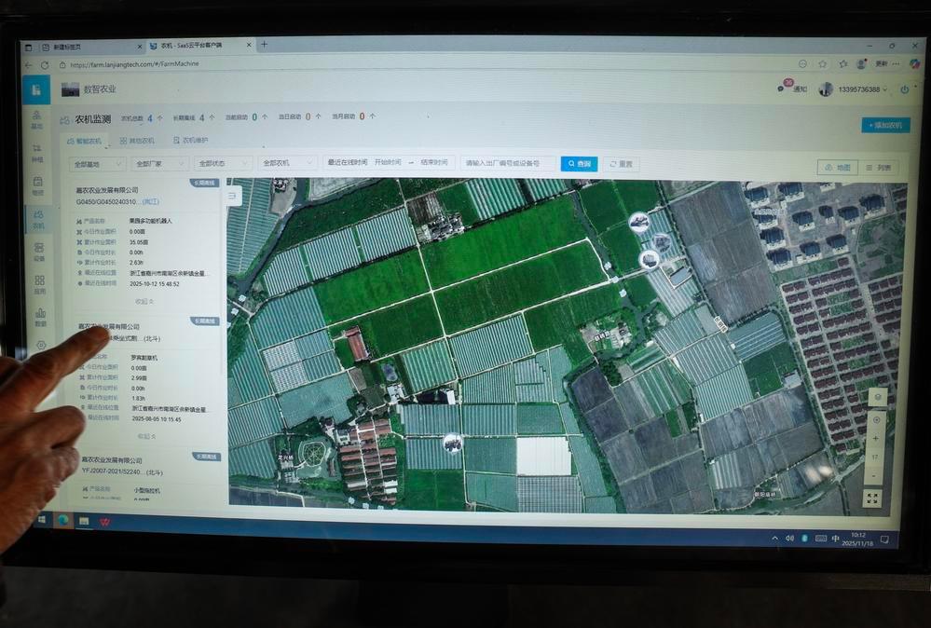Click the factory number search input field

(x=508, y=163)
